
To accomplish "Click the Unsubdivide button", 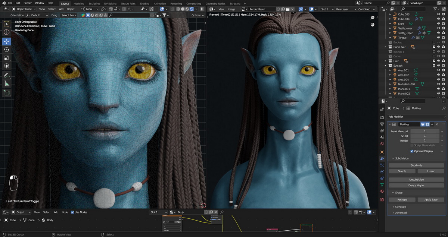I will pos(417,180).
